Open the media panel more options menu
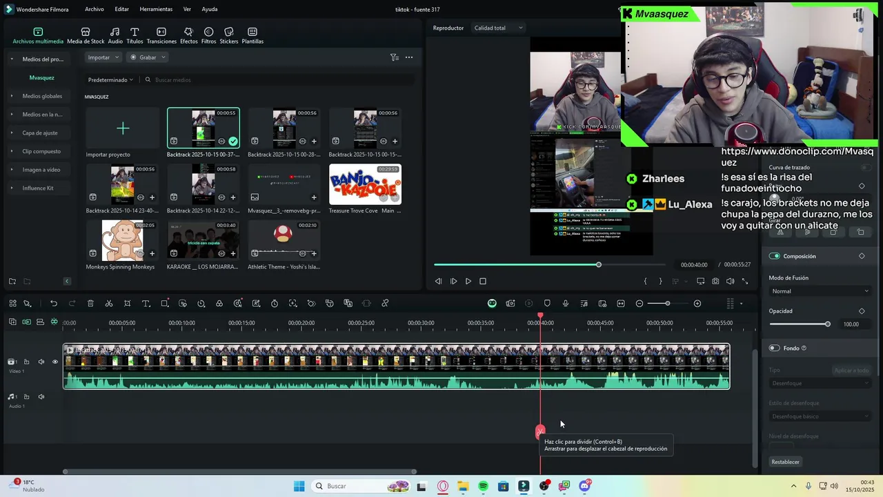The height and width of the screenshot is (497, 883). tap(409, 57)
